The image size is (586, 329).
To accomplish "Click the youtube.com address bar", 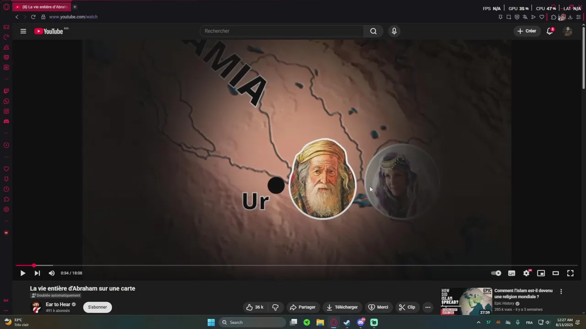I will 73,17.
